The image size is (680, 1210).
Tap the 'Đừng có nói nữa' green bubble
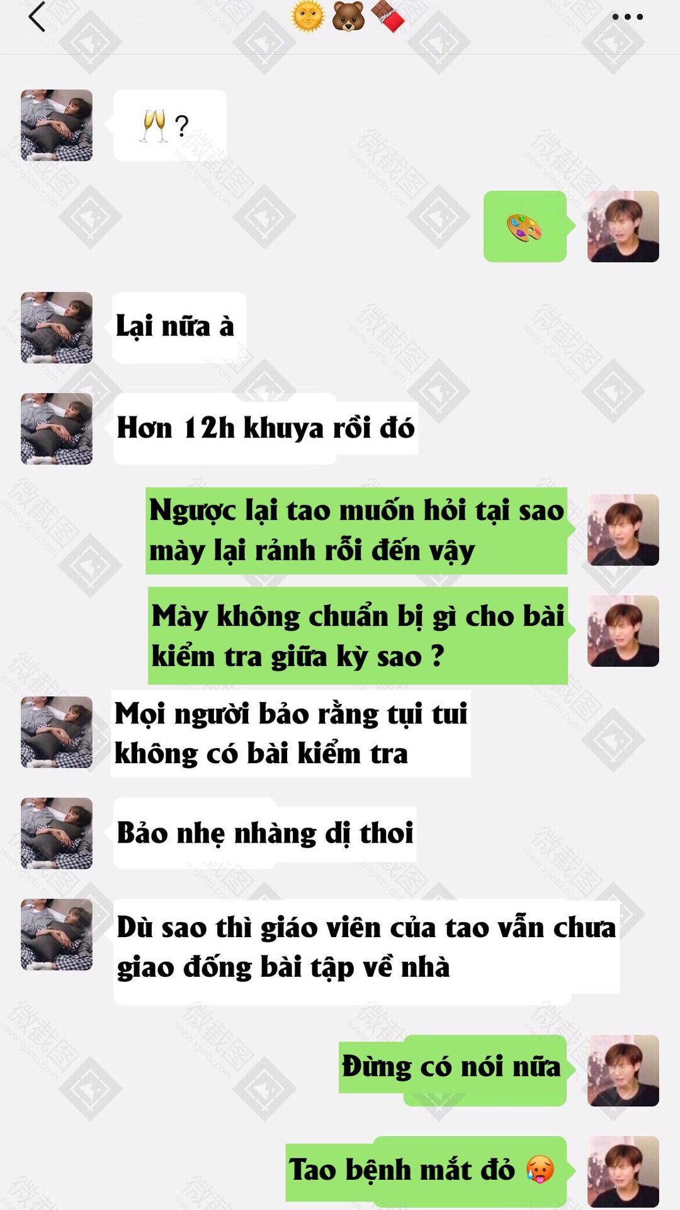coord(453,1069)
